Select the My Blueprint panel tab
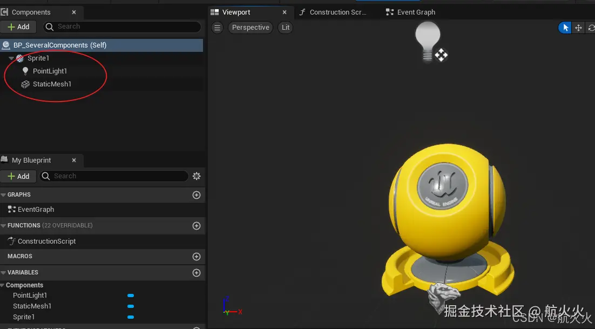Screen dimensions: 595x329 31,160
